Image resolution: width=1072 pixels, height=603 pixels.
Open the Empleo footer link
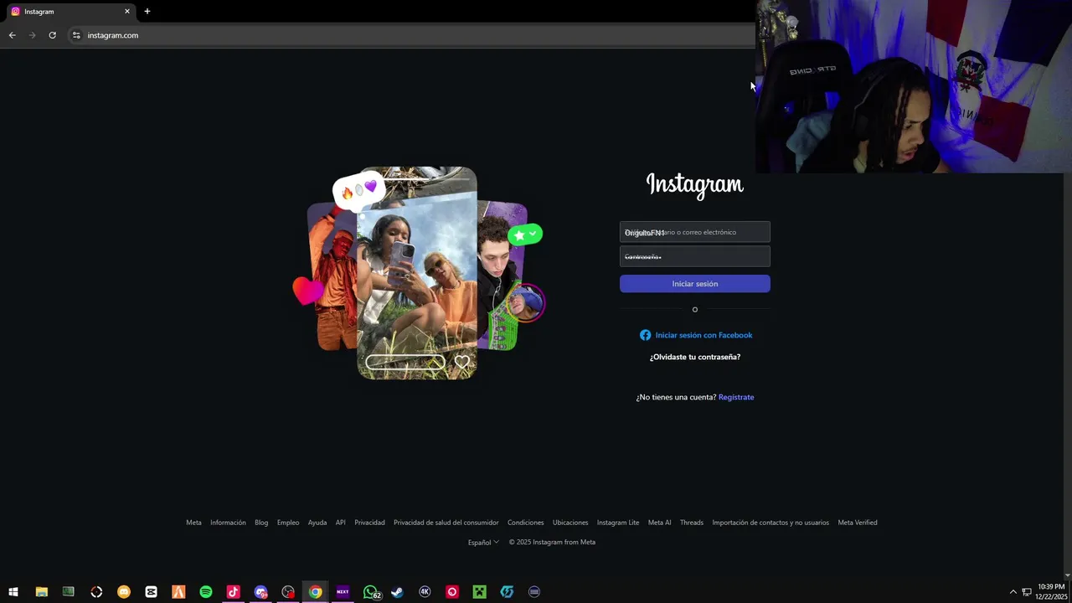[x=288, y=523]
